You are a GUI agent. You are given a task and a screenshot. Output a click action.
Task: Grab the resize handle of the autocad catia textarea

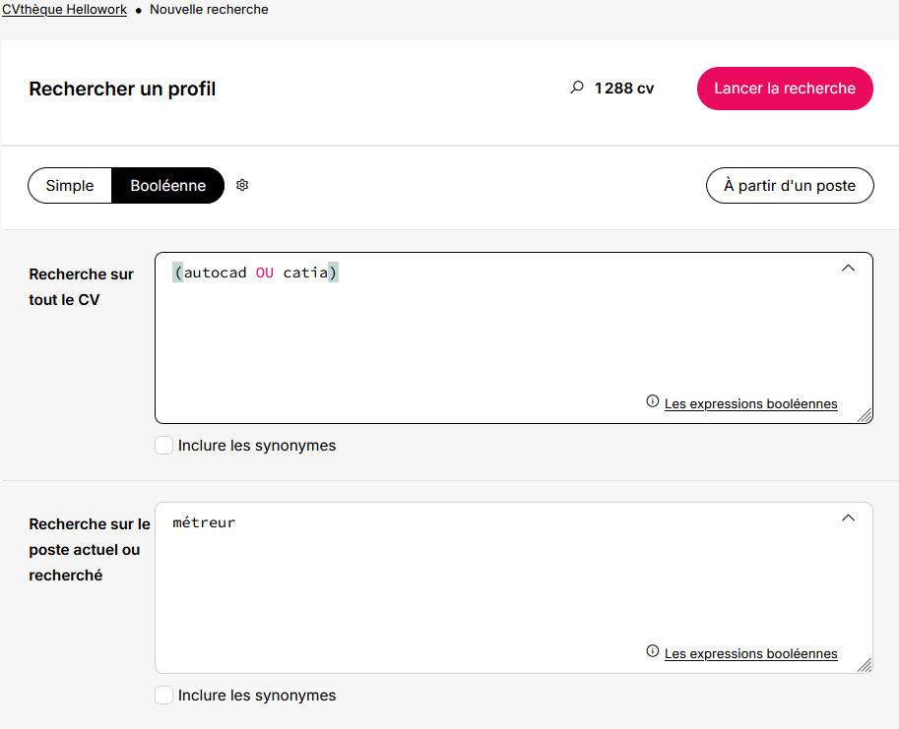coord(865,415)
